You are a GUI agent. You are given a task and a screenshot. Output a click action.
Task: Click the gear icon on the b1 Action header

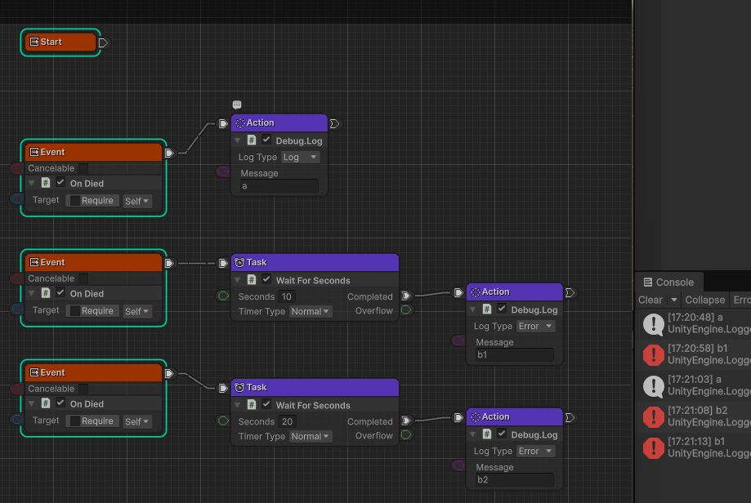[475, 292]
